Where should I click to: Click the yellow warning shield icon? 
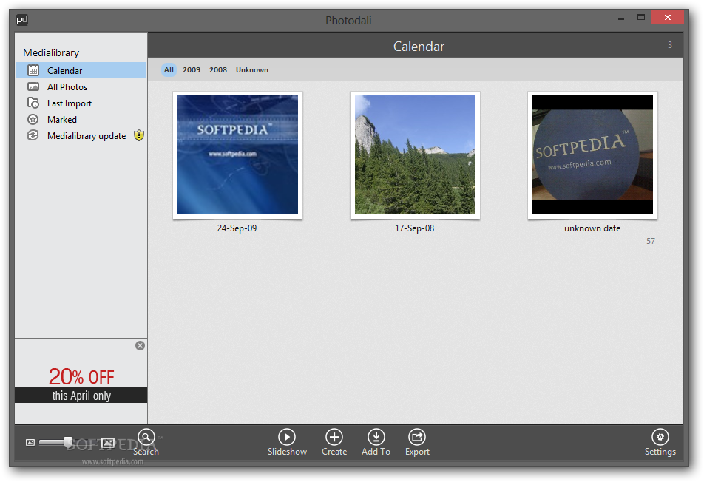(139, 135)
